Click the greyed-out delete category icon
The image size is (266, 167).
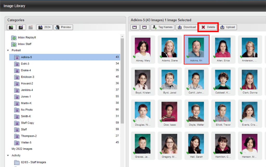click(x=31, y=27)
